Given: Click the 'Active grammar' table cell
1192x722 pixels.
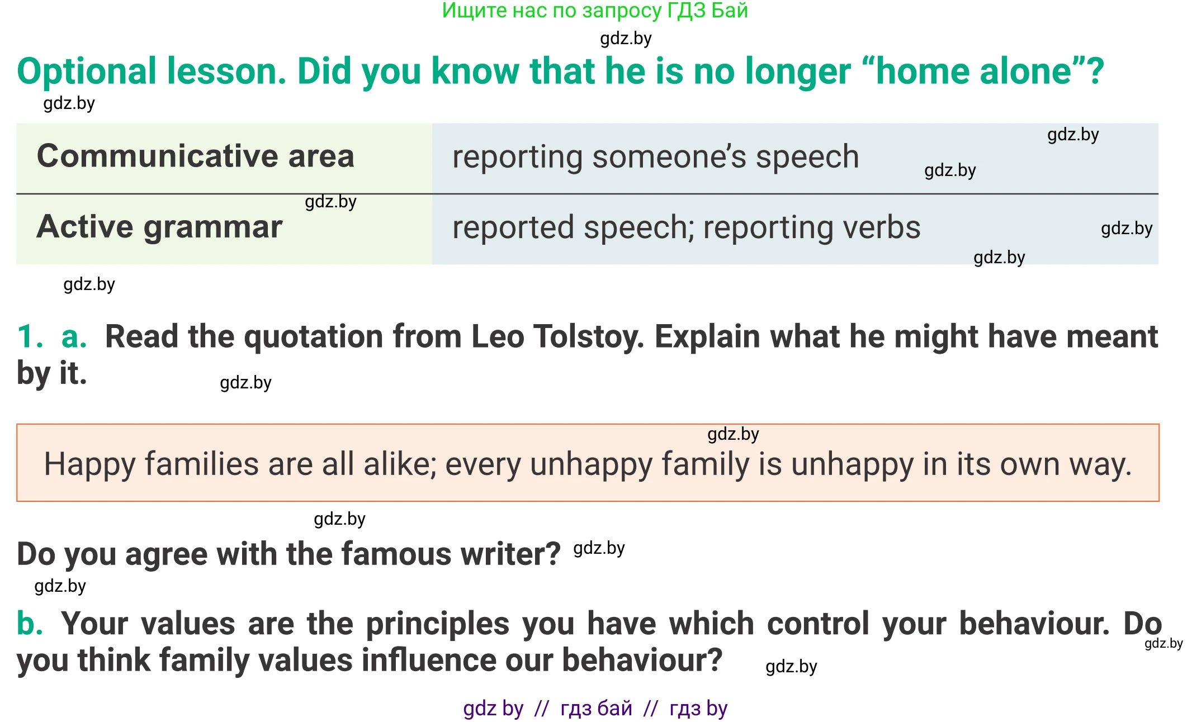Looking at the screenshot, I should click(159, 227).
